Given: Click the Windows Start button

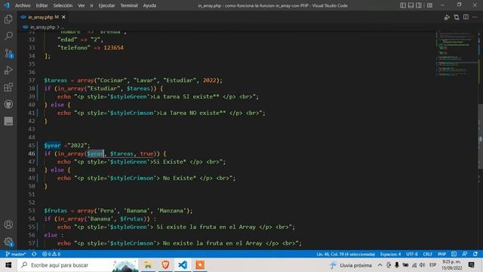Looking at the screenshot, I should (x=8, y=265).
